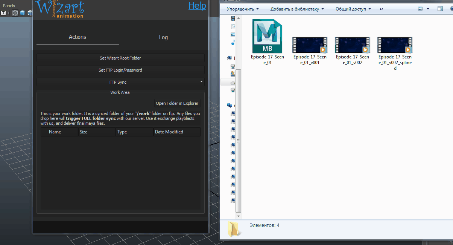
Task: Click the change view icon in Explorer toolbar
Action: 420,9
